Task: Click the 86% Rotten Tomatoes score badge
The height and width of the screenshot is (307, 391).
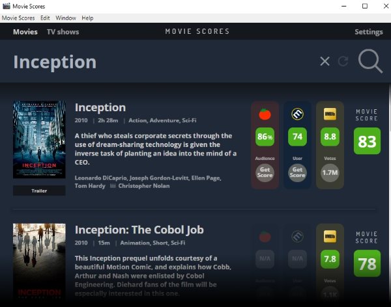Action: 265,137
